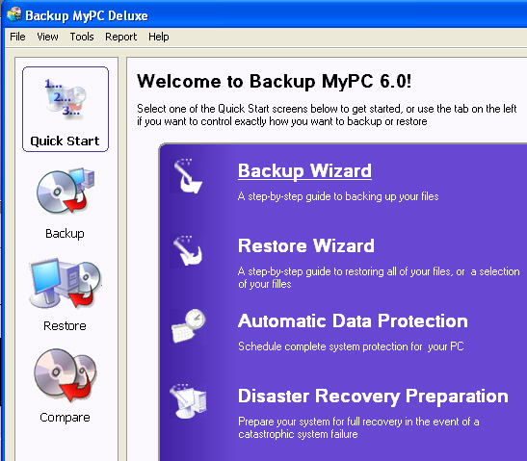The height and width of the screenshot is (461, 527).
Task: Click the Backup Wizard wand icon
Action: (188, 176)
